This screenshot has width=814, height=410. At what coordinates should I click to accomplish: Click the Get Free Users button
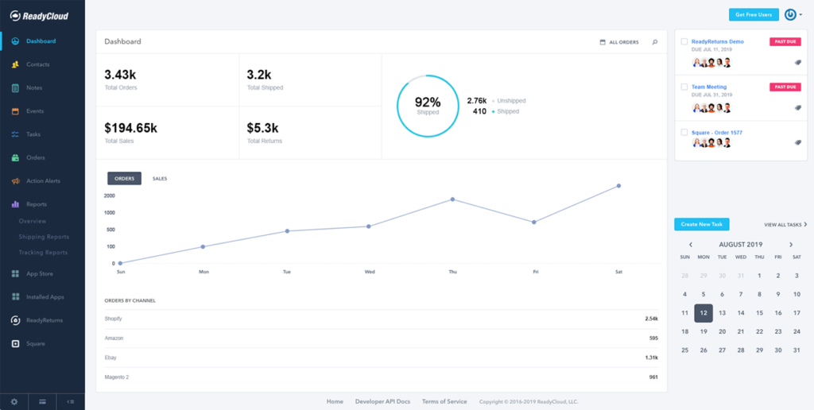click(754, 14)
